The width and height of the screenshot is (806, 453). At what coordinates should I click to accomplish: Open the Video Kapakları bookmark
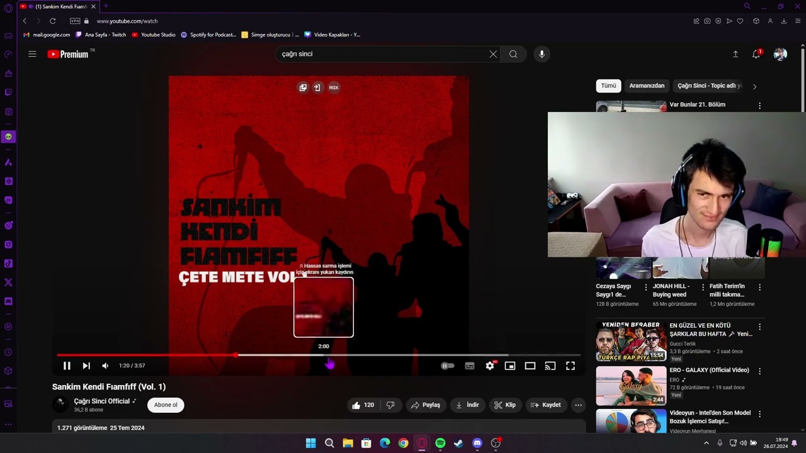click(x=332, y=35)
